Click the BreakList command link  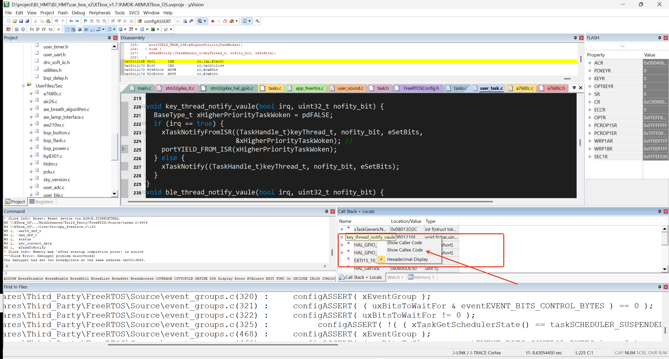click(100, 278)
